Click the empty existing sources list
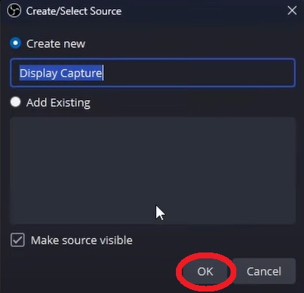 coord(152,171)
